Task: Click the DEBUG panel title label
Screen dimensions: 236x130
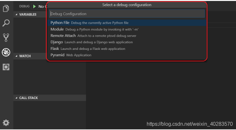Action: [x=24, y=6]
